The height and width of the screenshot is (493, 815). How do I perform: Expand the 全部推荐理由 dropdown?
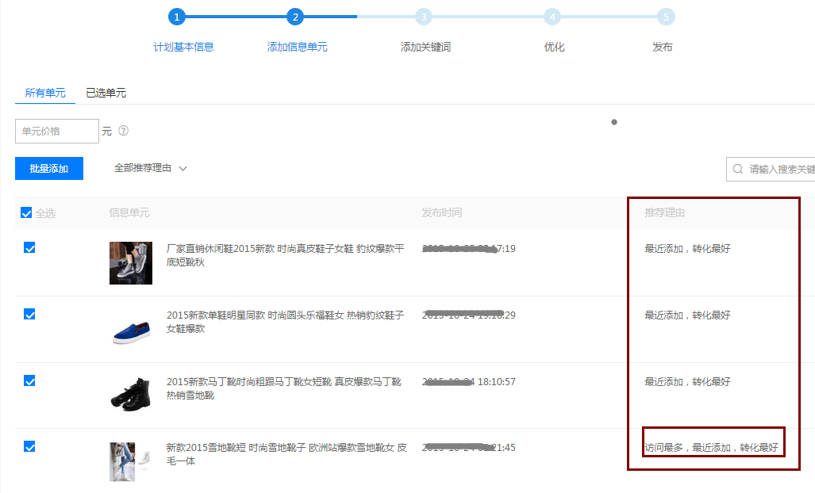tap(150, 168)
